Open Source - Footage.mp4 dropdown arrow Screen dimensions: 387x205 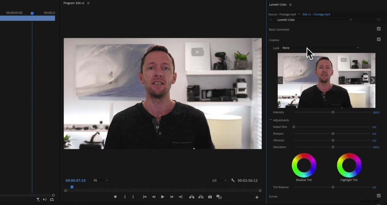tap(299, 14)
